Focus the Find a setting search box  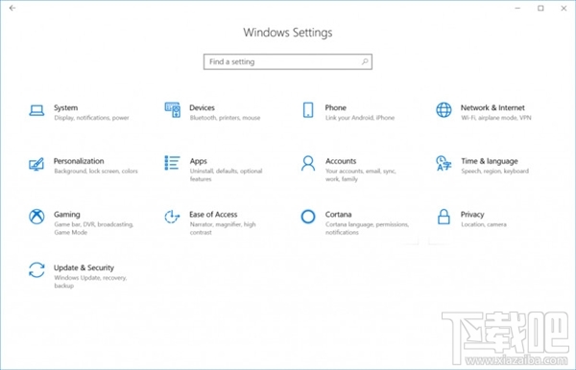[x=288, y=61]
